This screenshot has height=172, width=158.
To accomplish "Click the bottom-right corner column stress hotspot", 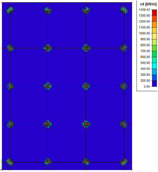I will [124, 162].
